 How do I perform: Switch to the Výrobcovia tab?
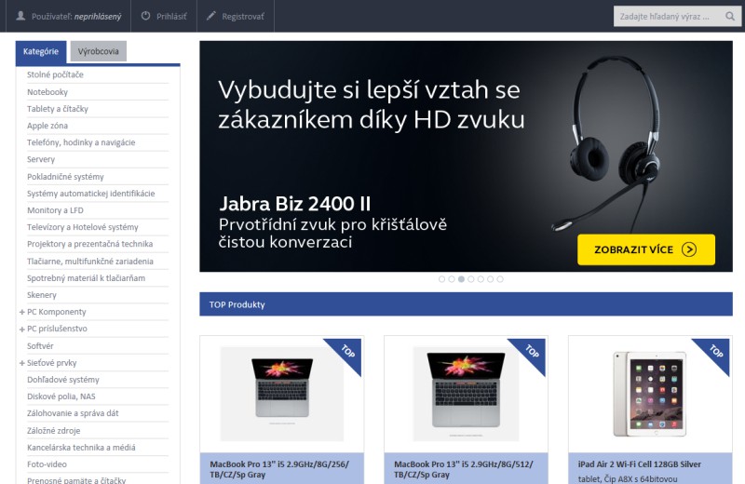click(x=99, y=51)
